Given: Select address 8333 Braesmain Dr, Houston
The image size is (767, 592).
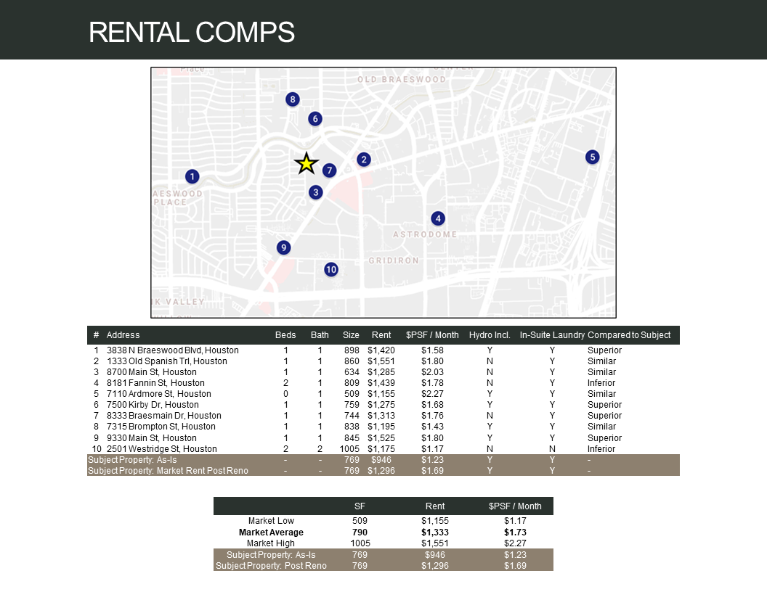Looking at the screenshot, I should coord(164,415).
